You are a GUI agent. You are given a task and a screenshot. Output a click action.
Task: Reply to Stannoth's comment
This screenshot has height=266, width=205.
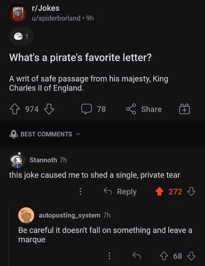(x=120, y=192)
